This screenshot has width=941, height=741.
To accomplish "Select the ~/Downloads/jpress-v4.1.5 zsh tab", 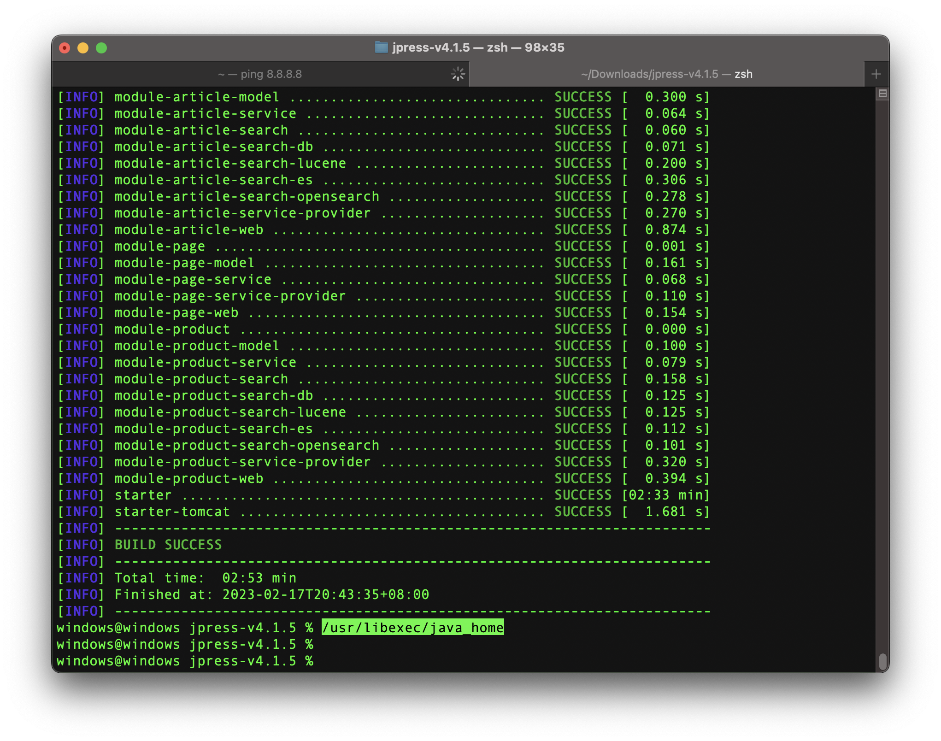I will click(666, 74).
